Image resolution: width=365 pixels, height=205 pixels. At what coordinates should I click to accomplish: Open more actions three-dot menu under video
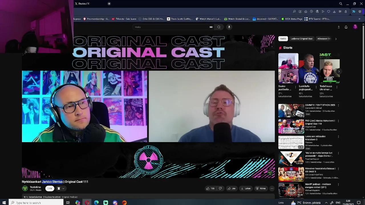tap(272, 188)
